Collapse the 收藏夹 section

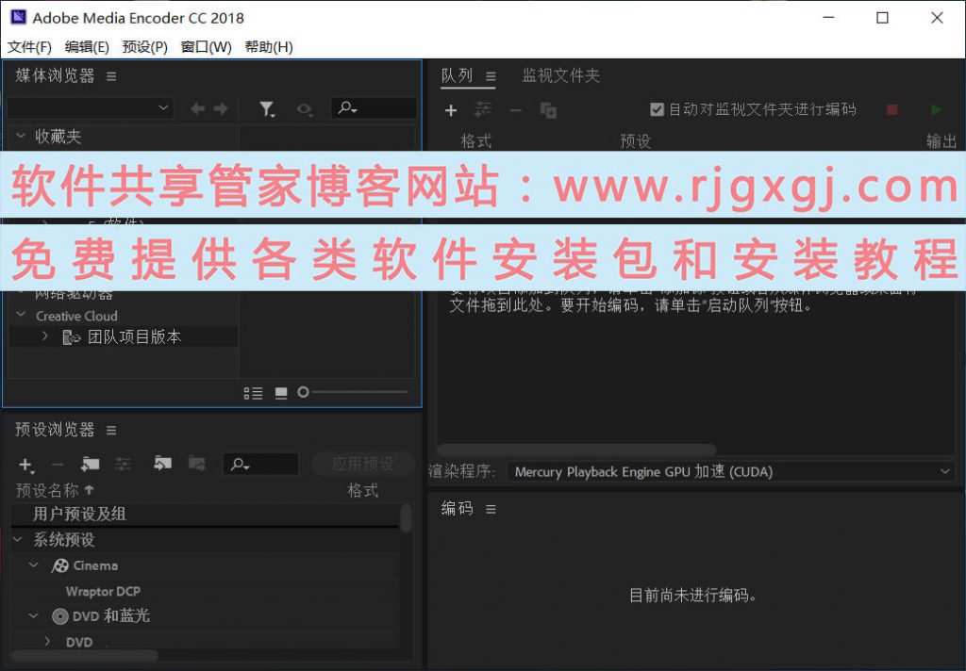pyautogui.click(x=21, y=136)
